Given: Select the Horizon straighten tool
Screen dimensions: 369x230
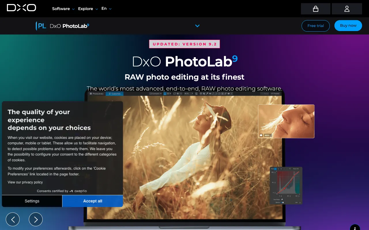Looking at the screenshot, I should (x=210, y=93).
